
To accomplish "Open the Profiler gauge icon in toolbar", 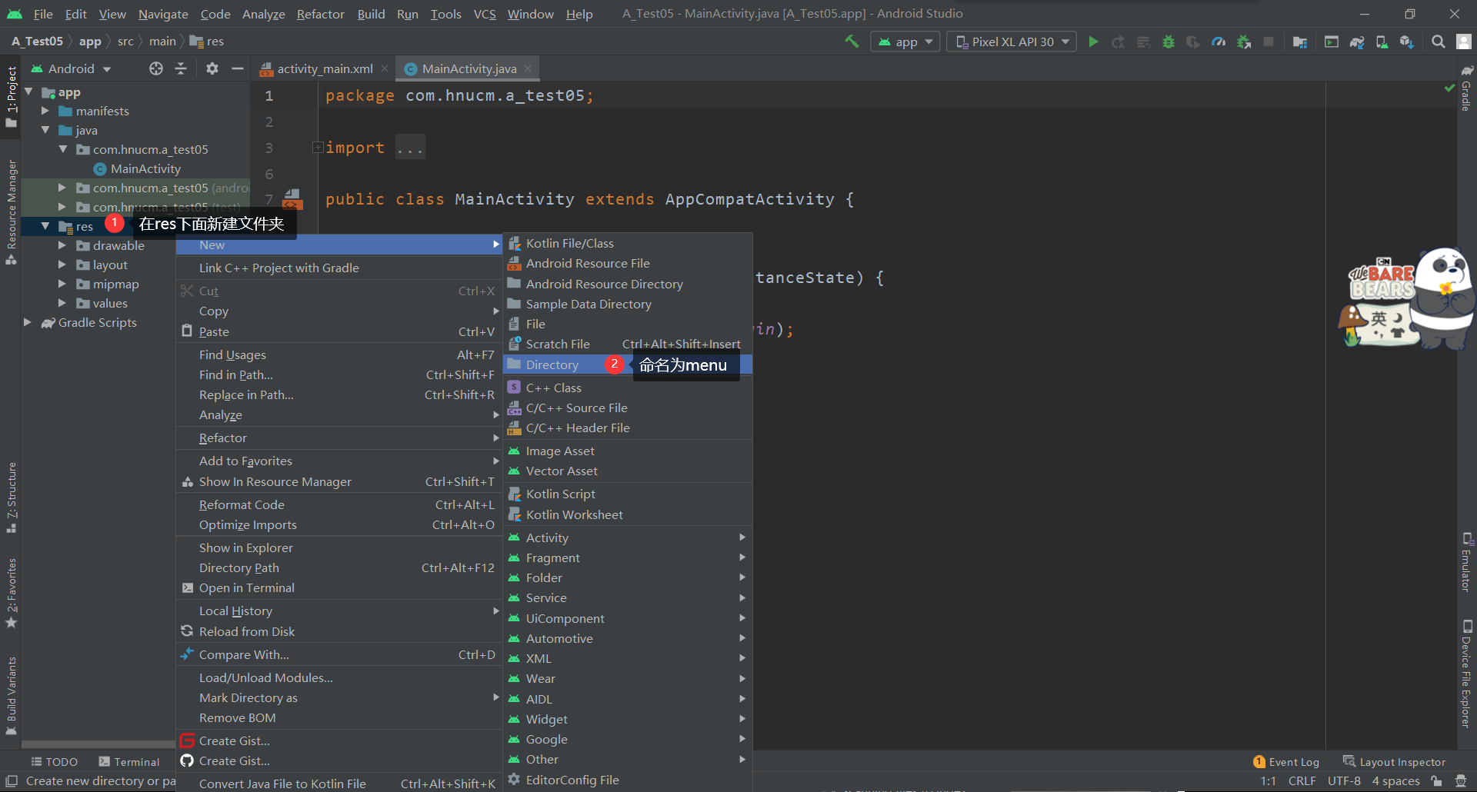I will pyautogui.click(x=1219, y=42).
